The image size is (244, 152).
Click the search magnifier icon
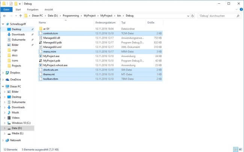coord(238,16)
